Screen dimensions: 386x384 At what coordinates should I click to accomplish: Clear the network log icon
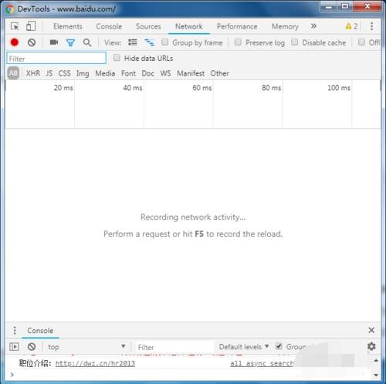32,42
